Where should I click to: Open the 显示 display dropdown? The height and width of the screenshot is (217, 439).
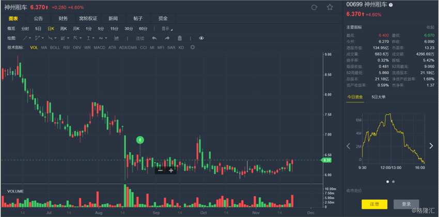(167, 28)
